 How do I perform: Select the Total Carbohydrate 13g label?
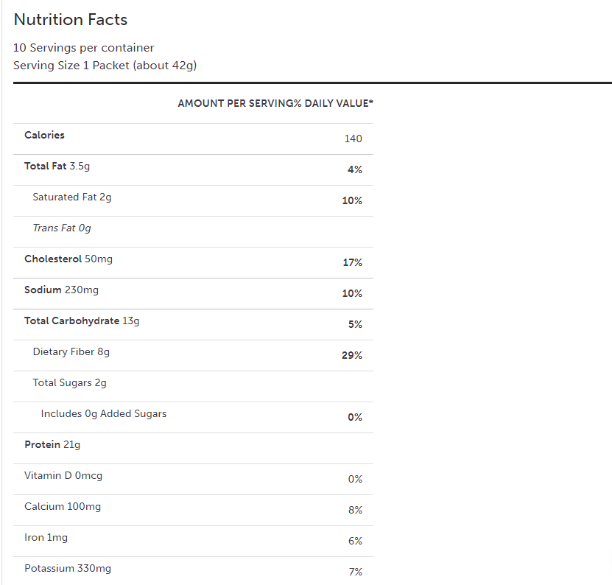tap(82, 320)
